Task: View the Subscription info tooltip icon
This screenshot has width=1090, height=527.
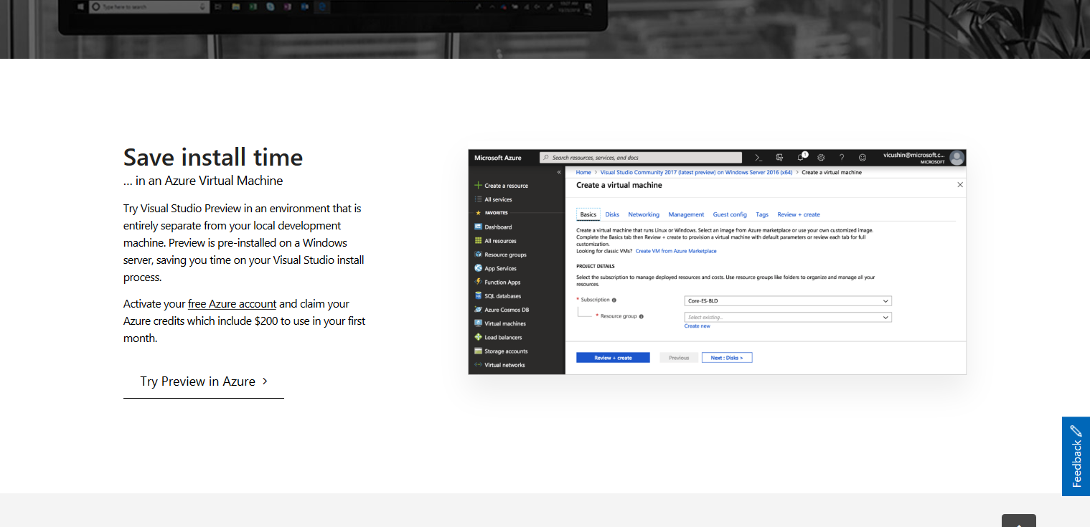Action: (614, 300)
